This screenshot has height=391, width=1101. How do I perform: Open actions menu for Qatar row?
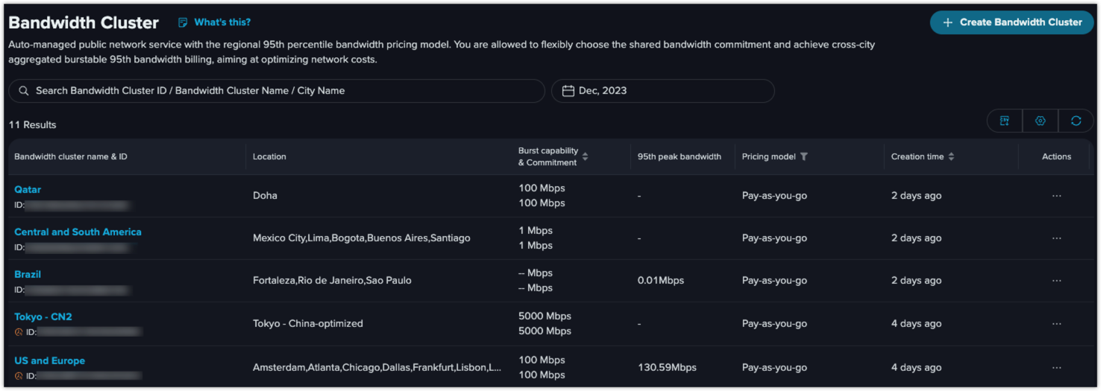coord(1056,196)
